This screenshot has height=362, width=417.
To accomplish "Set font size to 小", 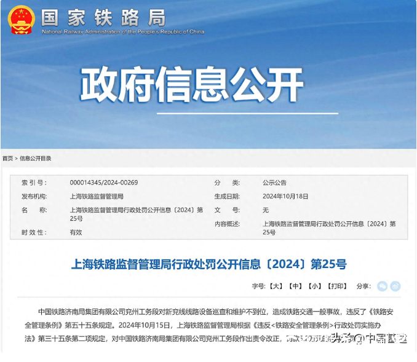I will (x=315, y=286).
